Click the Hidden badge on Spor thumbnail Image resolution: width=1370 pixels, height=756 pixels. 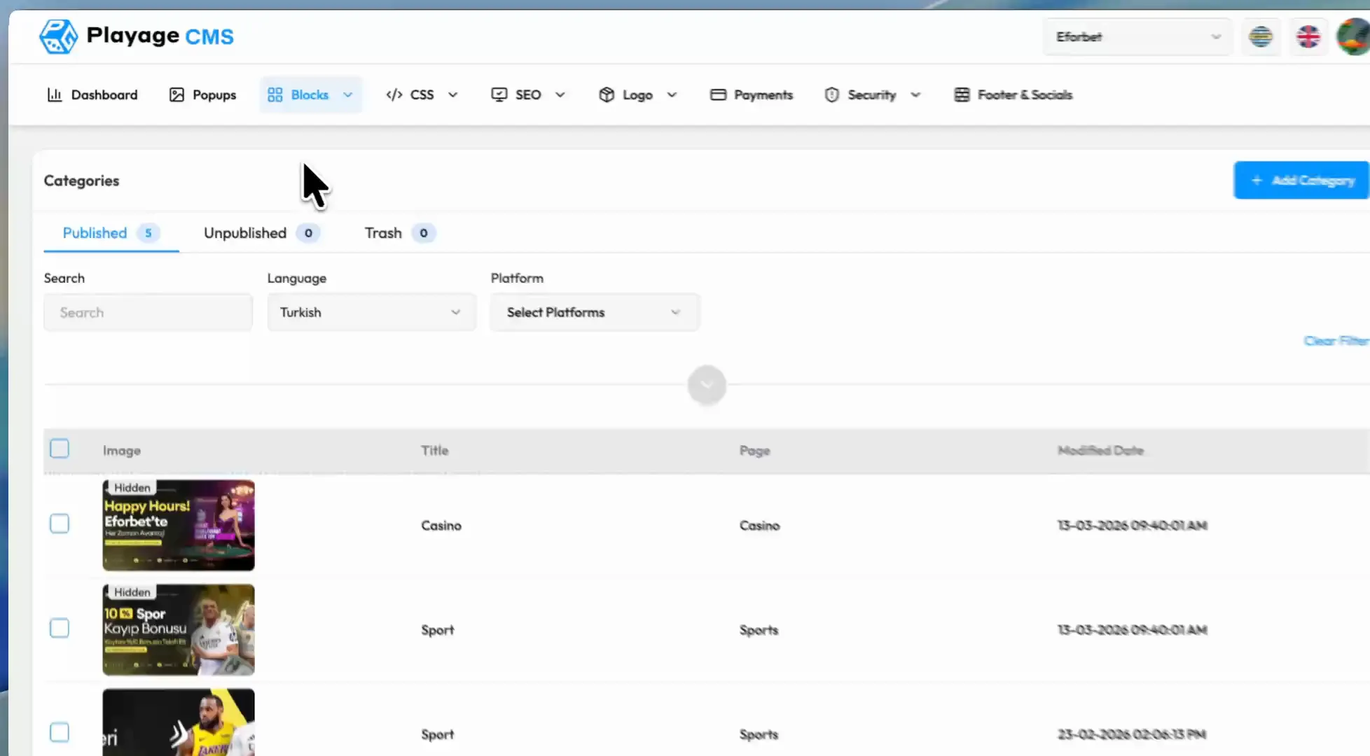pyautogui.click(x=132, y=591)
